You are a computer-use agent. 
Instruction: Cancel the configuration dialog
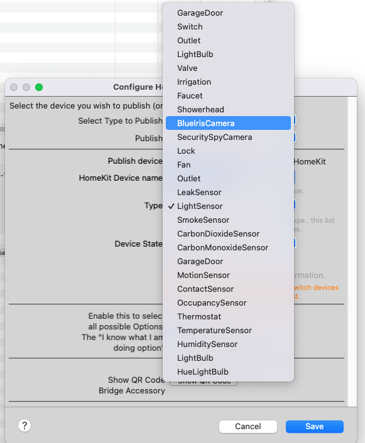pyautogui.click(x=248, y=426)
